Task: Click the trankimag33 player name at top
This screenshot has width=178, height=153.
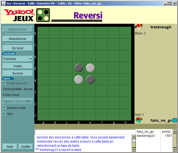Action: (161, 27)
